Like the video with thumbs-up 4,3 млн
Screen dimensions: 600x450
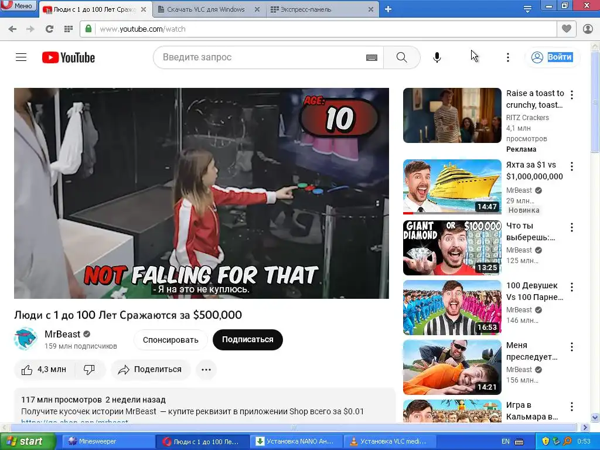coord(44,370)
